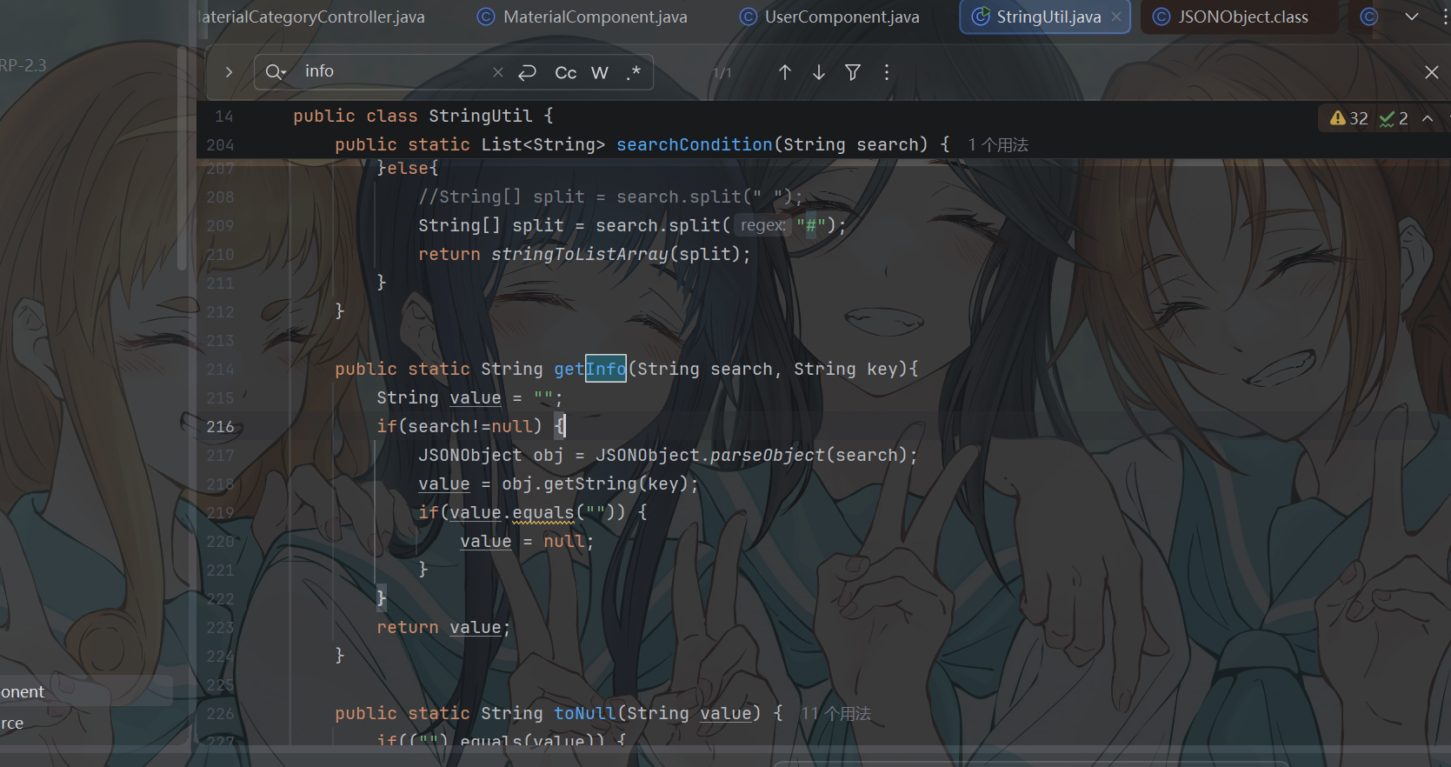Click line number 216 in the gutter

[x=220, y=426]
